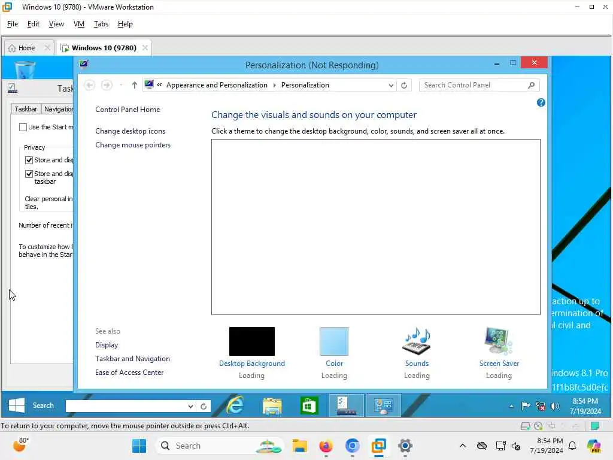Go up one level with the Up arrow
The height and width of the screenshot is (460, 613).
tap(134, 85)
